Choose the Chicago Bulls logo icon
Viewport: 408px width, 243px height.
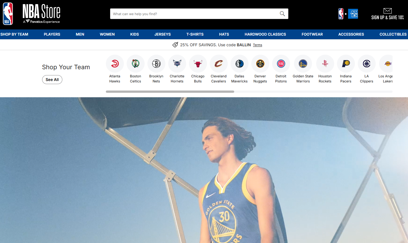tap(198, 64)
